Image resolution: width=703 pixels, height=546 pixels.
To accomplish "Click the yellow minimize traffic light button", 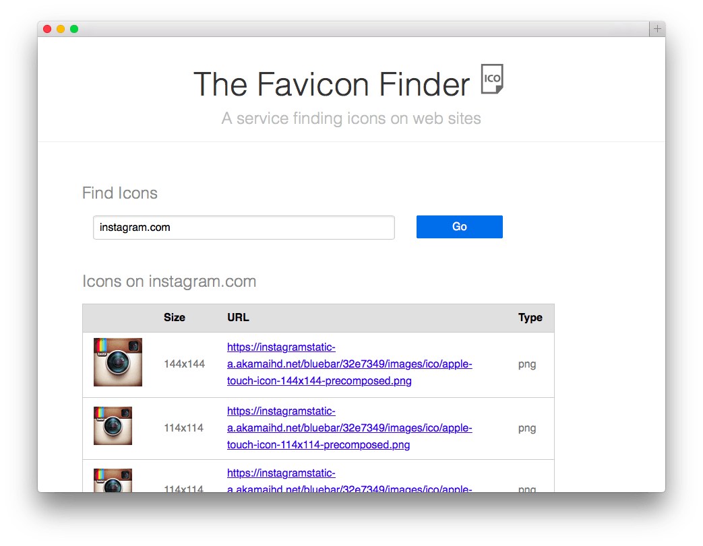I will point(60,30).
